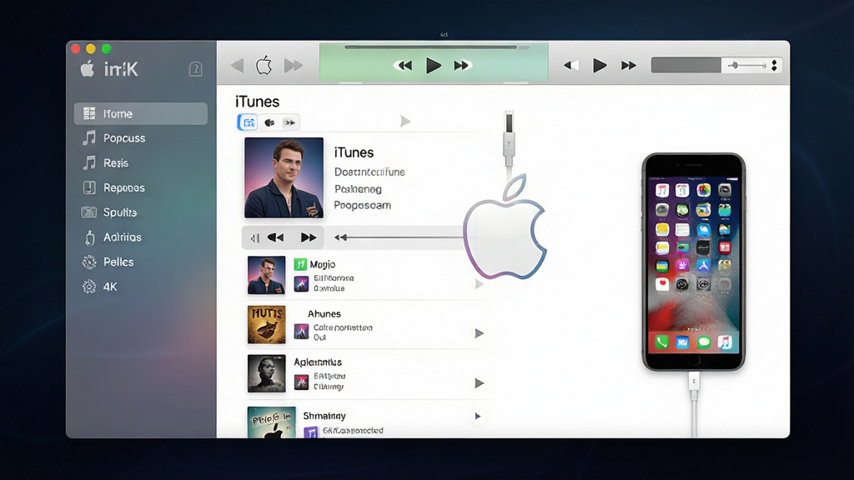Image resolution: width=854 pixels, height=480 pixels.
Task: Click the Pcalheneg text
Action: point(358,189)
